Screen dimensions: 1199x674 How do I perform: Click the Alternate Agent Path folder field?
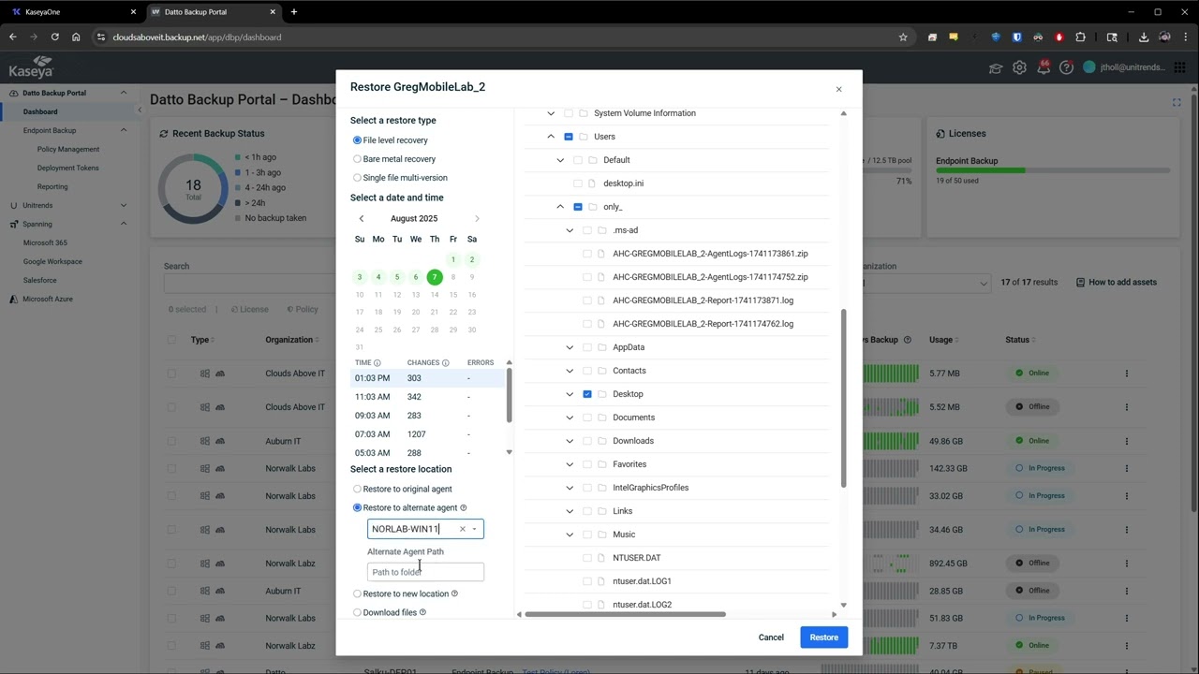click(x=425, y=572)
